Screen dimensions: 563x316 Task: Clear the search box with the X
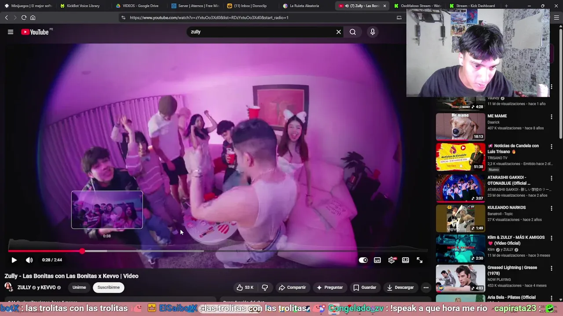pyautogui.click(x=339, y=32)
